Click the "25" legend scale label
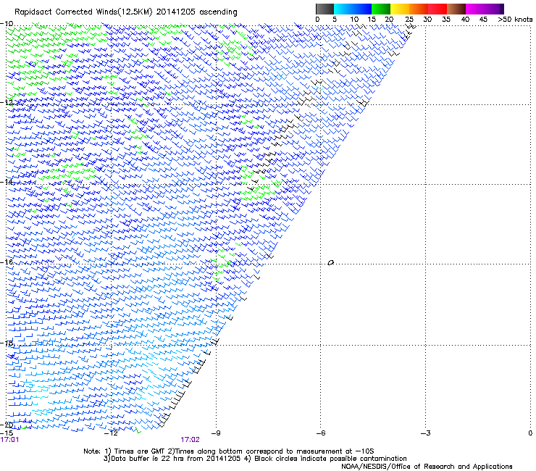The height and width of the screenshot is (471, 536). 409,20
